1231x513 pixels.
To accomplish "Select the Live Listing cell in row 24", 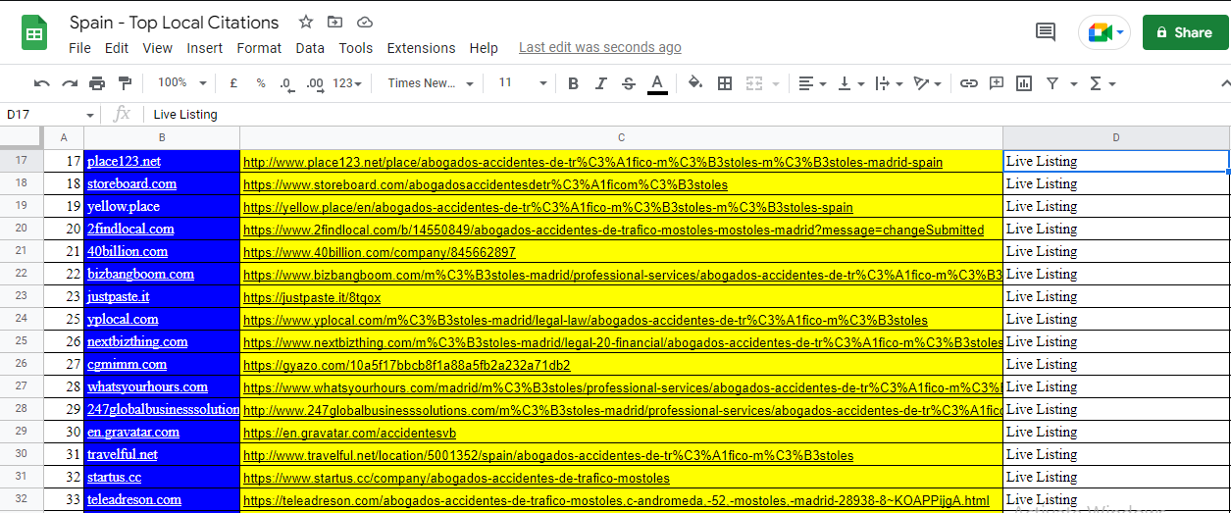I will pos(1116,319).
